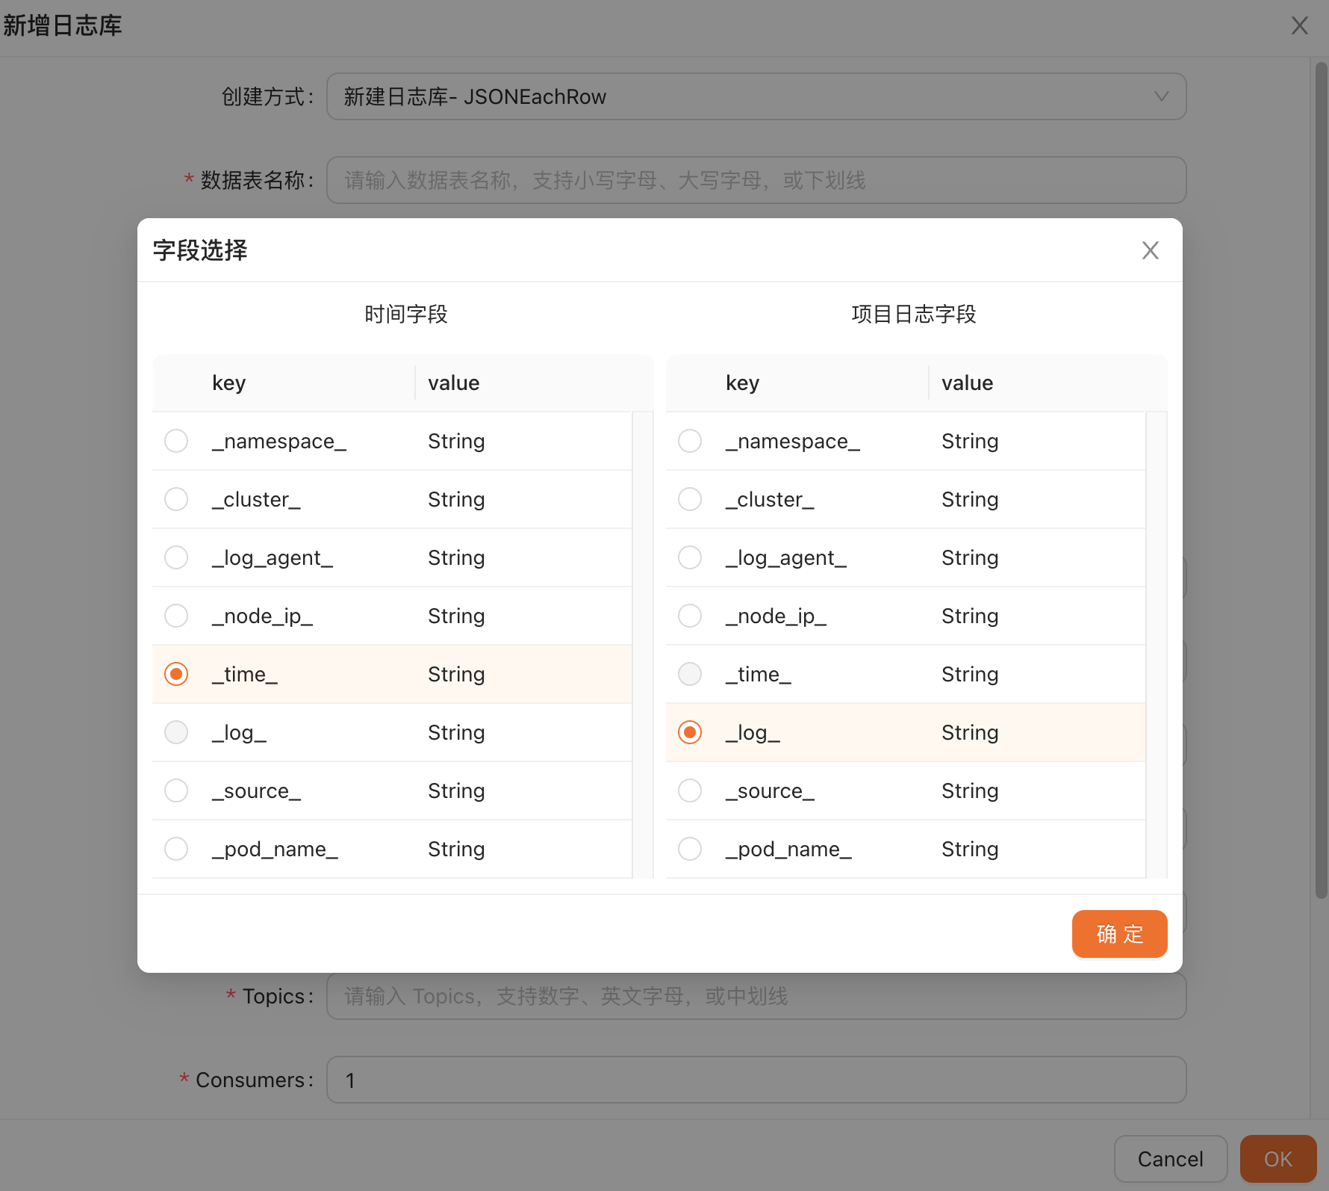Click String value of _cluster_ in project log table
Image resolution: width=1329 pixels, height=1191 pixels.
[970, 499]
